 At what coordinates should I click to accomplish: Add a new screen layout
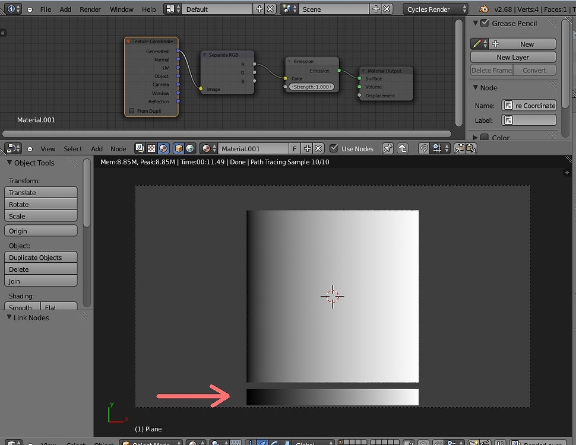[x=259, y=9]
